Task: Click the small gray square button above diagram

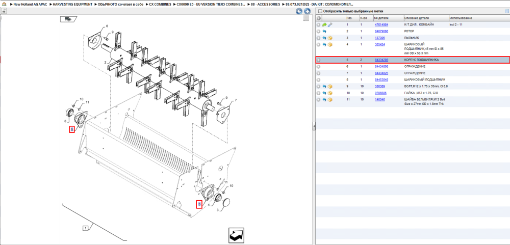Action: (x=305, y=18)
